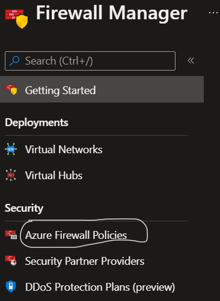Open DDoS Protection Plans (preview)

pos(100,287)
